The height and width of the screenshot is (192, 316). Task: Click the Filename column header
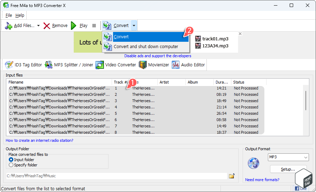pyautogui.click(x=59, y=82)
